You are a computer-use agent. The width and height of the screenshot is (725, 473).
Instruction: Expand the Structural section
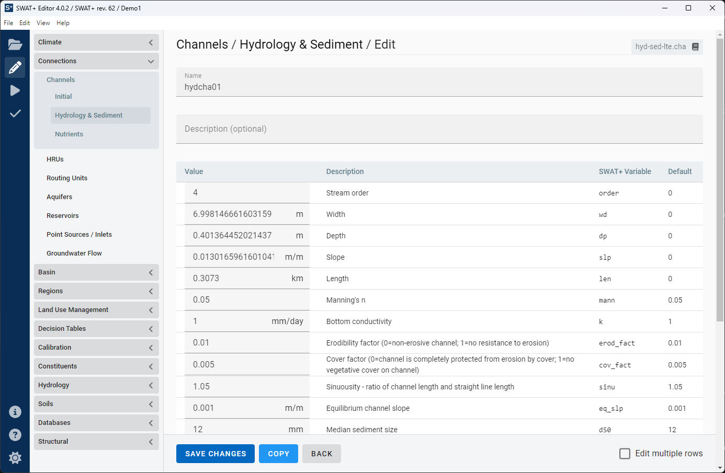click(x=96, y=442)
